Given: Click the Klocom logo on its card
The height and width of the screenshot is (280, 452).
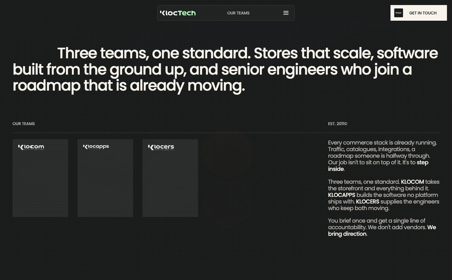Looking at the screenshot, I should tap(31, 147).
